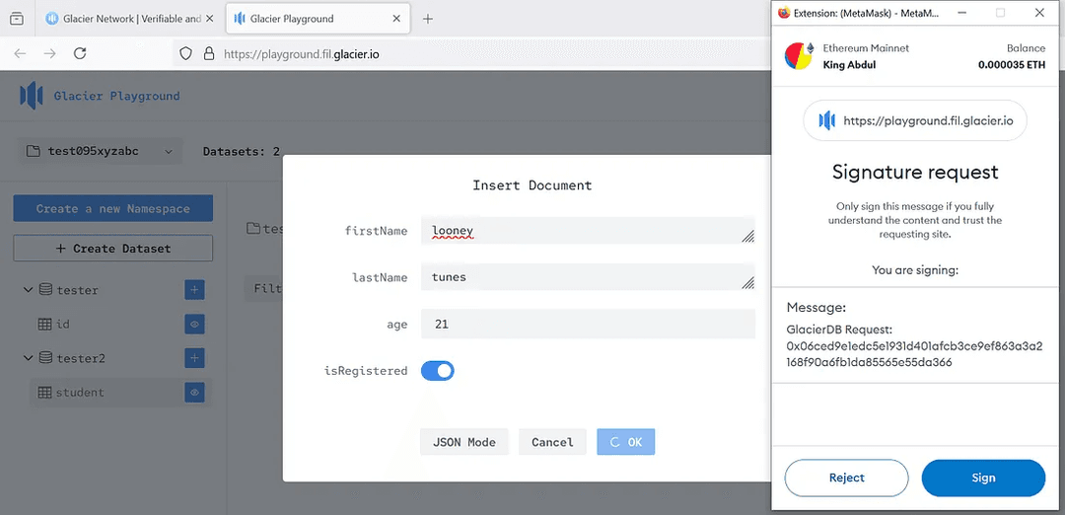Click the King Abdul account name
1065x515 pixels.
coord(852,65)
